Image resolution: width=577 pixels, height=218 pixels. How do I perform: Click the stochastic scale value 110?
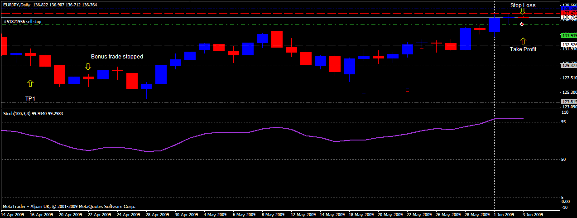tap(565, 112)
